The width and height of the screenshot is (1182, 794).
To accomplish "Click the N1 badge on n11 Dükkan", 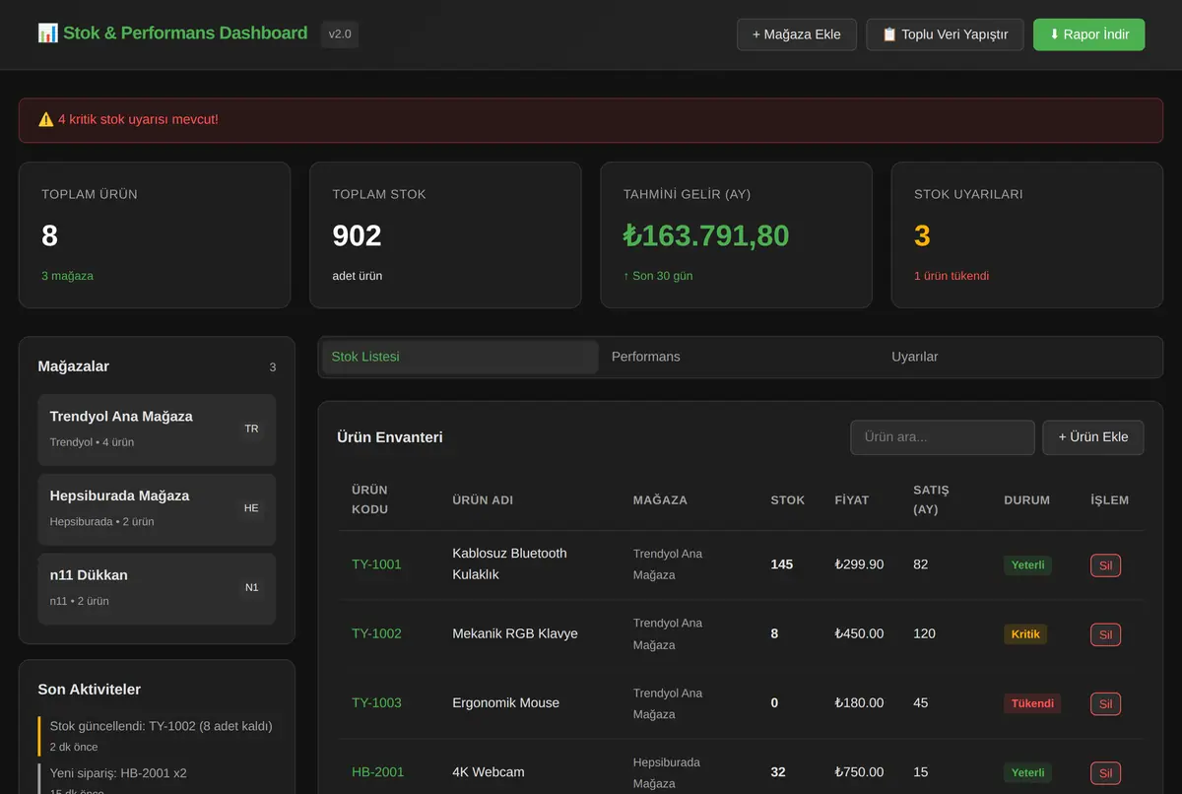I will 251,587.
